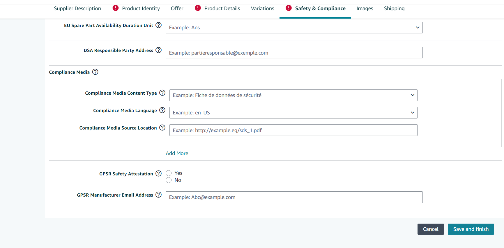This screenshot has width=504, height=248.
Task: Open the Images tab
Action: [365, 8]
